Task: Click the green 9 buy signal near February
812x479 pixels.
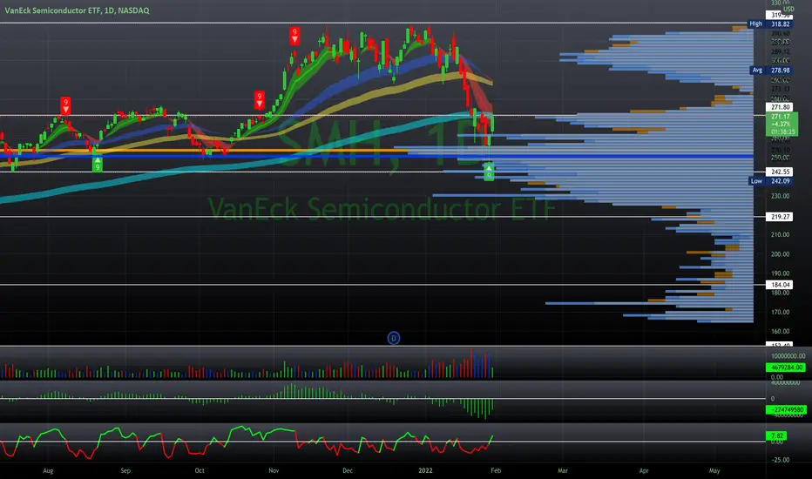Action: 489,172
